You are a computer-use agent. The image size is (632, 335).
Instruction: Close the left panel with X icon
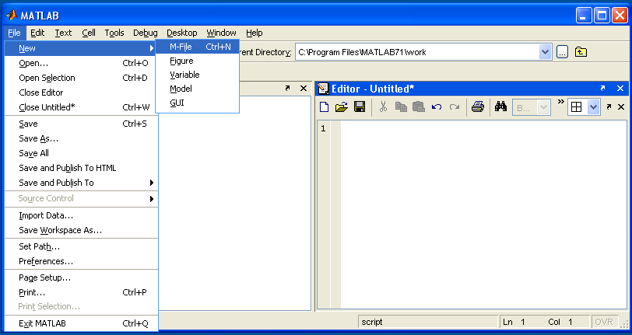pos(304,88)
